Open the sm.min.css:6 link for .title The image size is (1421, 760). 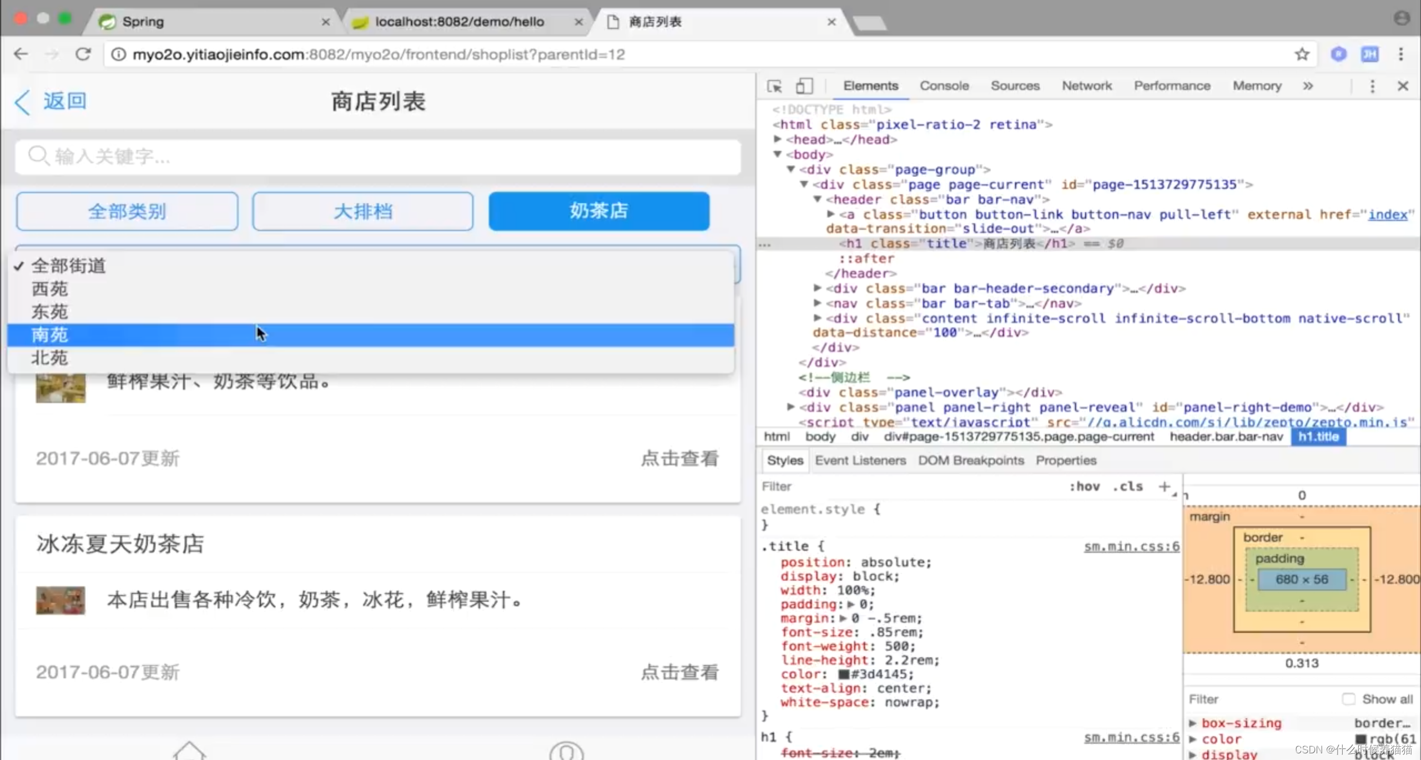pyautogui.click(x=1131, y=546)
